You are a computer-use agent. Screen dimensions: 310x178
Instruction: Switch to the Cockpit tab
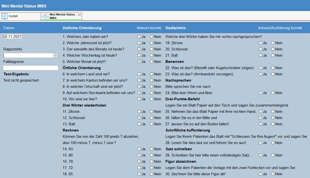point(21,16)
